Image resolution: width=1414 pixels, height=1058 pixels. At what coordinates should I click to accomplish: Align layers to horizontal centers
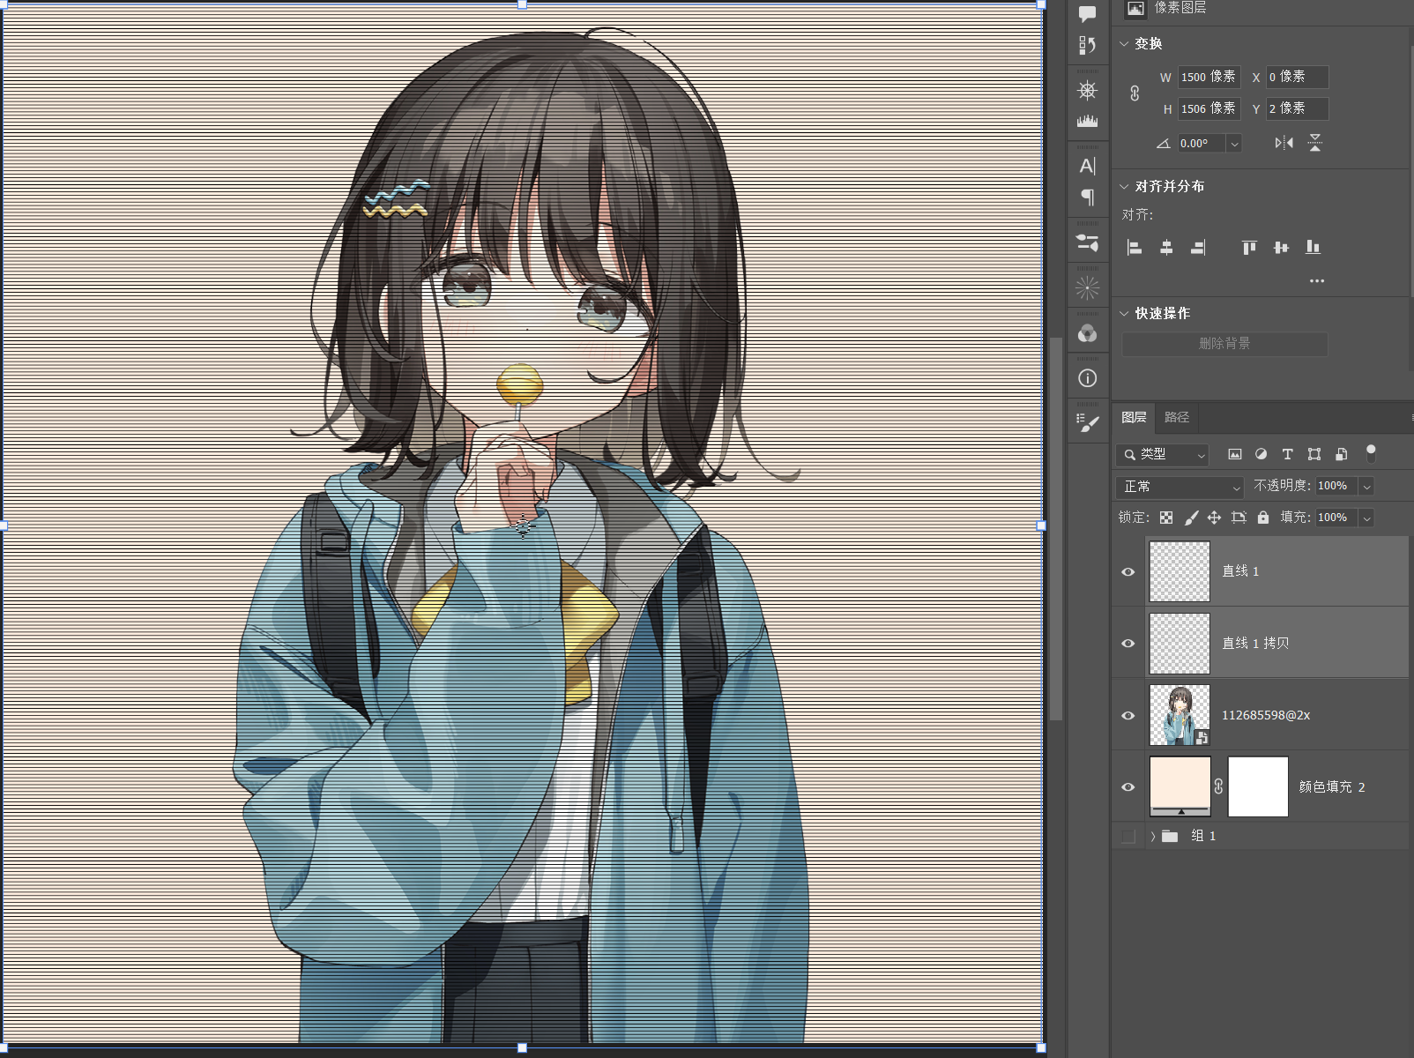(1166, 248)
